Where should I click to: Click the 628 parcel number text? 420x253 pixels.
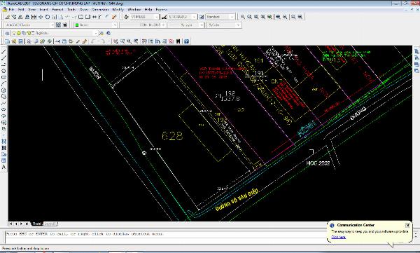172,136
